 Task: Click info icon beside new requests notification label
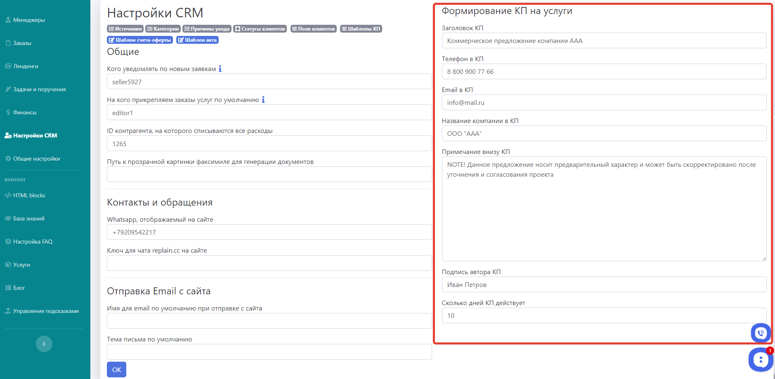pyautogui.click(x=220, y=69)
